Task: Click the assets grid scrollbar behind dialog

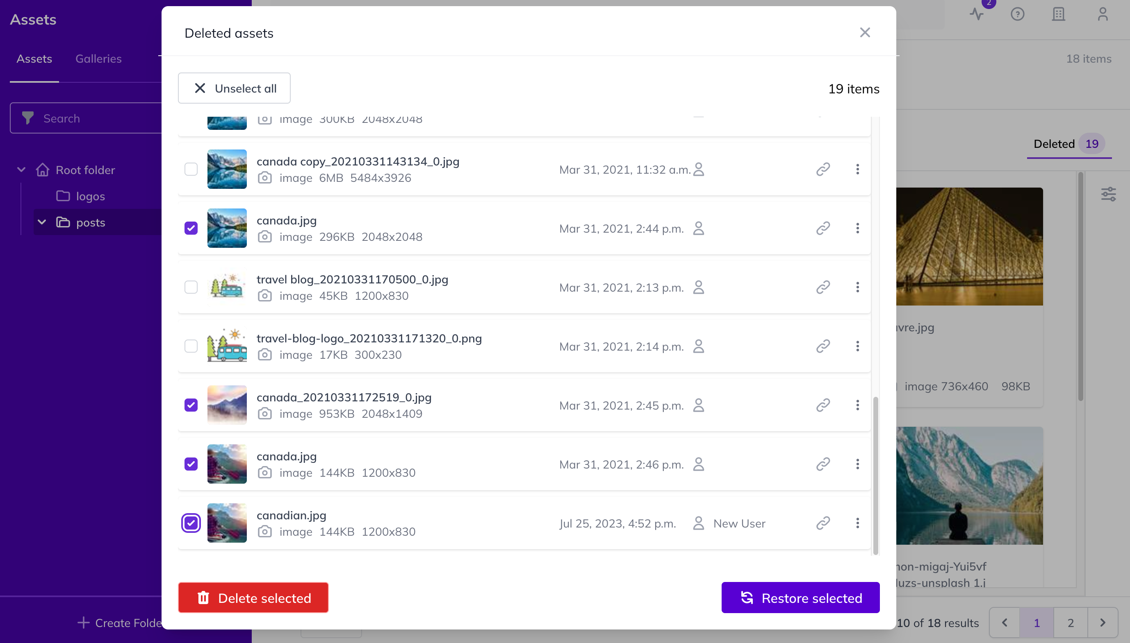Action: [1080, 287]
